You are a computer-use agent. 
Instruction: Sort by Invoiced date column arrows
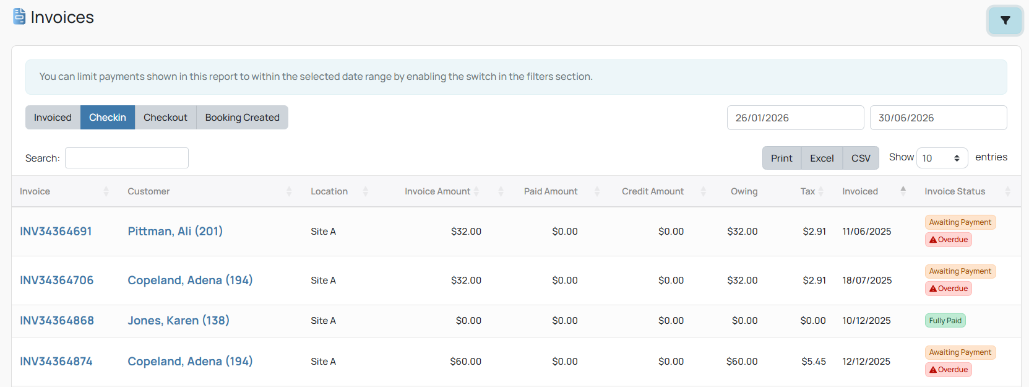(903, 191)
